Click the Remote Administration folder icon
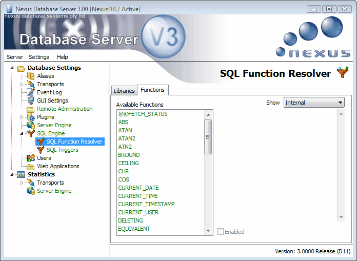 click(30, 109)
